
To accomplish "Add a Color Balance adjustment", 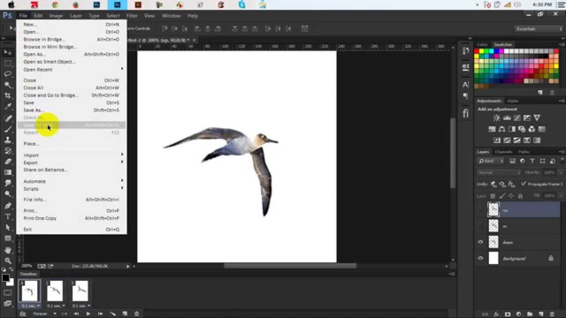I will [x=502, y=129].
